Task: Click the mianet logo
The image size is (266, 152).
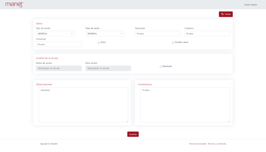Action: (14, 4)
